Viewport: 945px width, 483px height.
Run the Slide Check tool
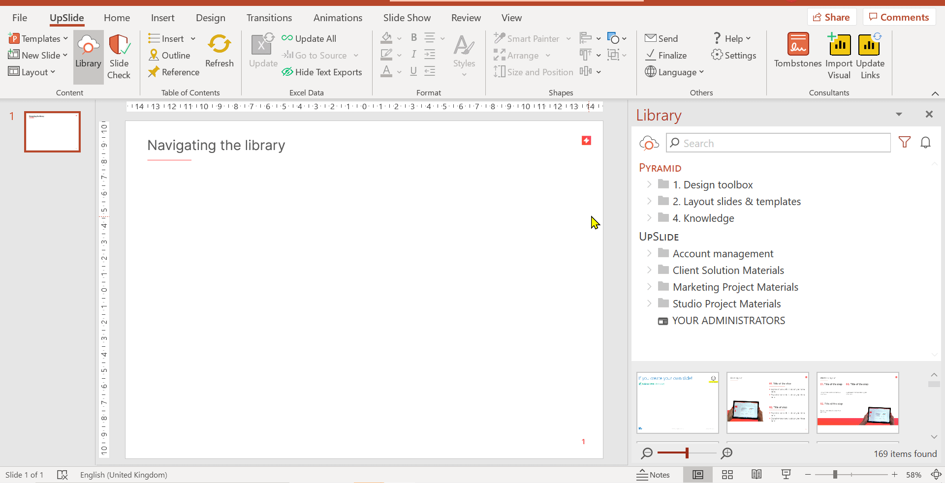[119, 57]
